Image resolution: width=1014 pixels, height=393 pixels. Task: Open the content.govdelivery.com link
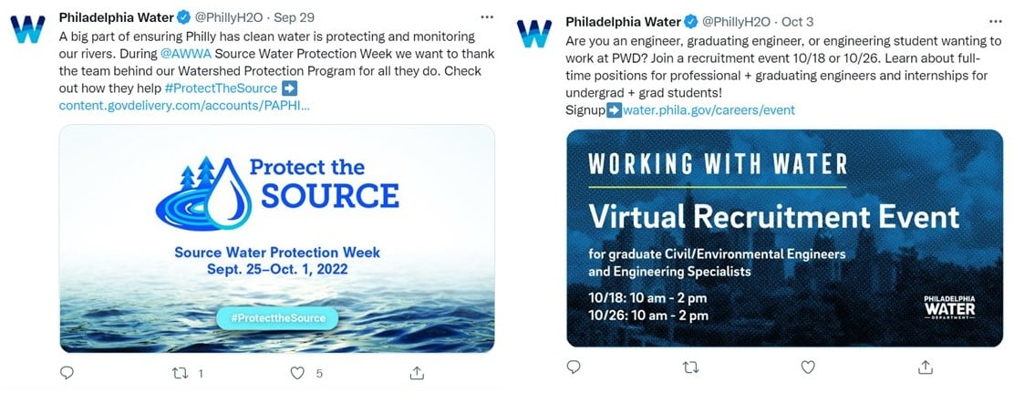tap(184, 106)
